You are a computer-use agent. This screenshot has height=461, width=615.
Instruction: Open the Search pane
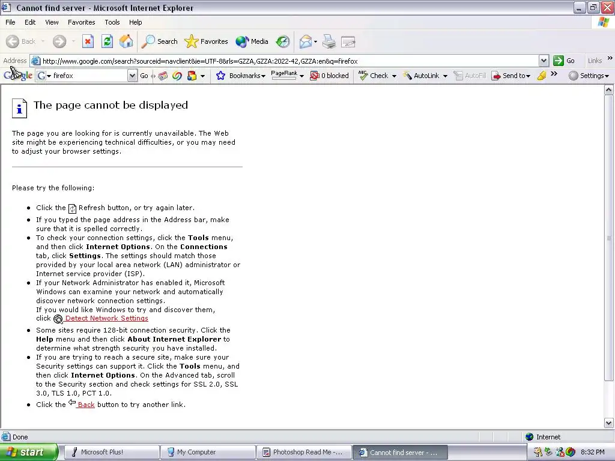pyautogui.click(x=159, y=41)
